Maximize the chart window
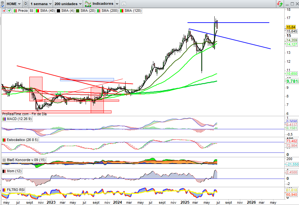Viewport: 299px width, 205px height. pos(292,4)
